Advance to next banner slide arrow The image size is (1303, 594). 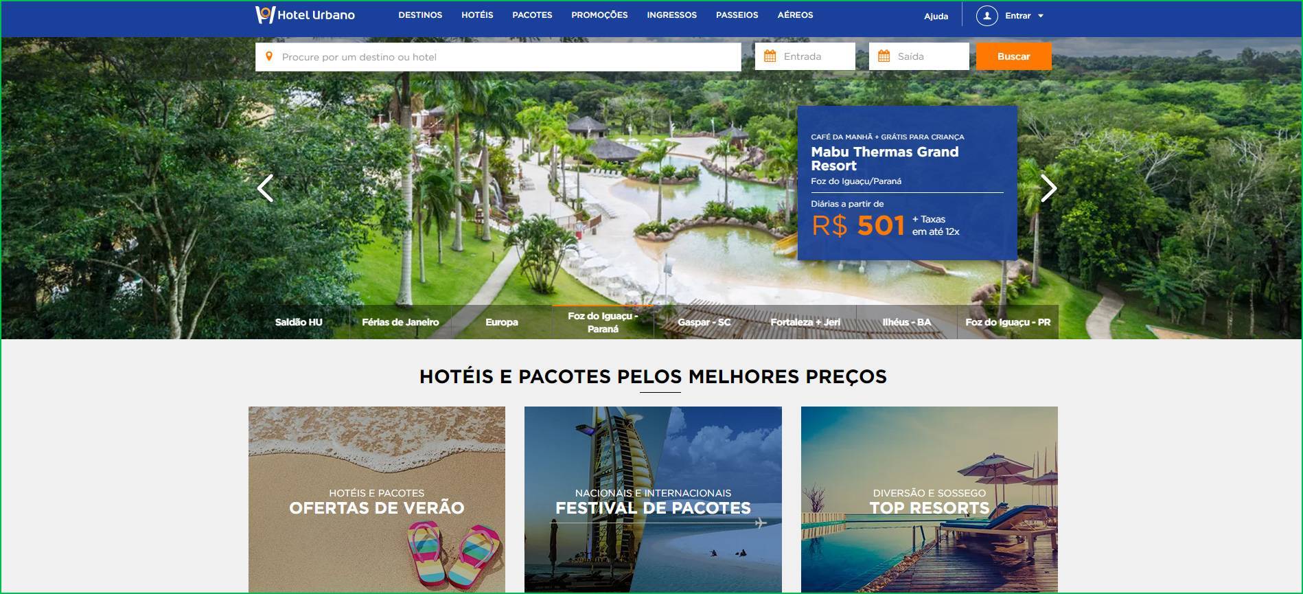tap(1048, 188)
